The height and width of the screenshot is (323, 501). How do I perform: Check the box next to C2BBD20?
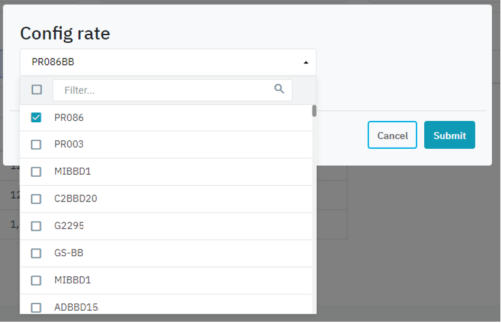[x=36, y=199]
